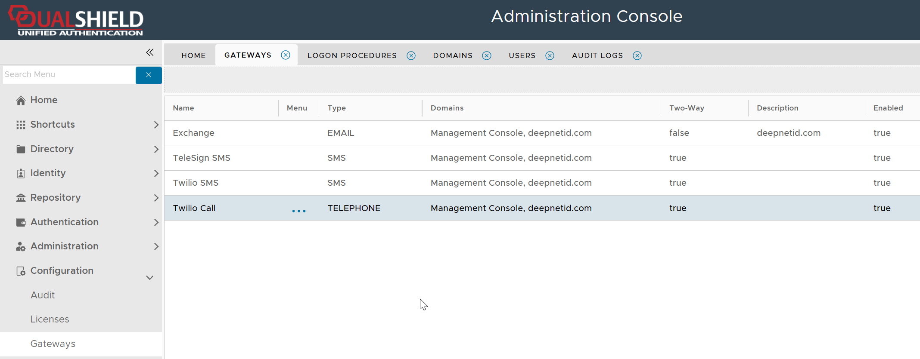Select the TeleSign SMS gateway row

[x=202, y=158]
